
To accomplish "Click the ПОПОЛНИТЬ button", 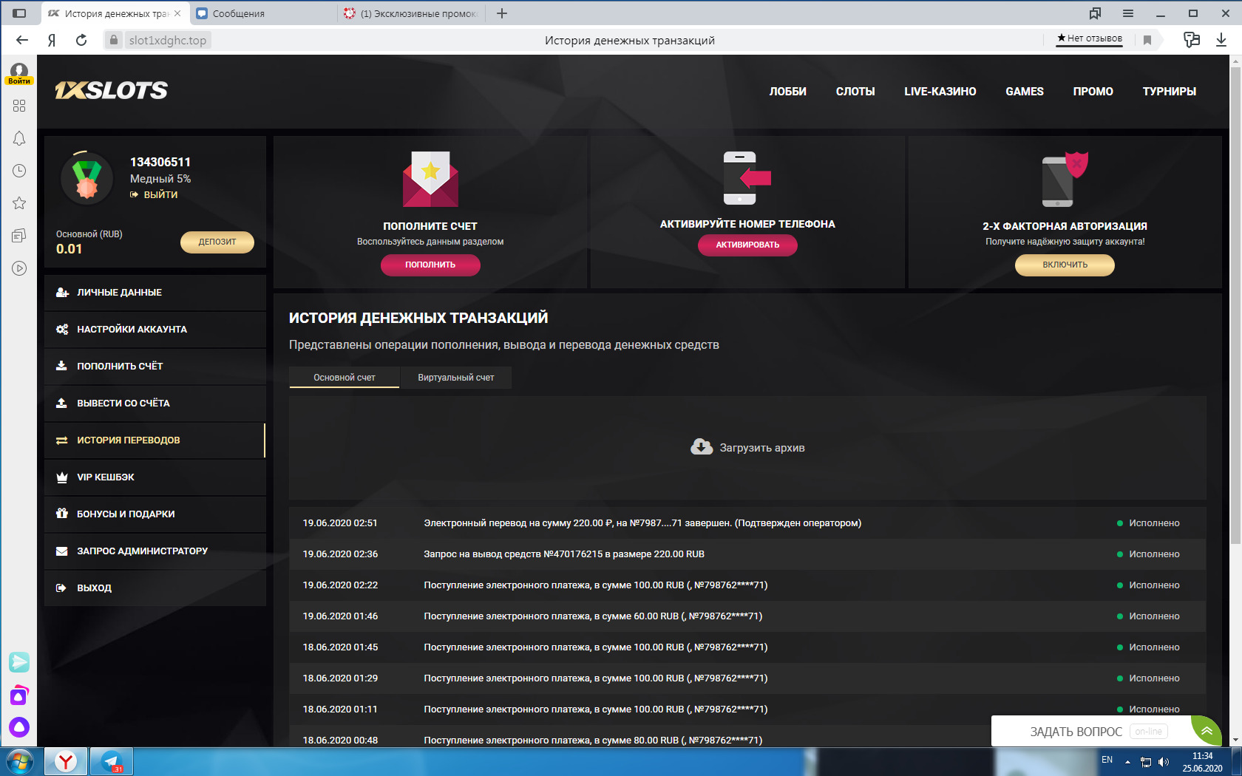I will click(x=430, y=265).
